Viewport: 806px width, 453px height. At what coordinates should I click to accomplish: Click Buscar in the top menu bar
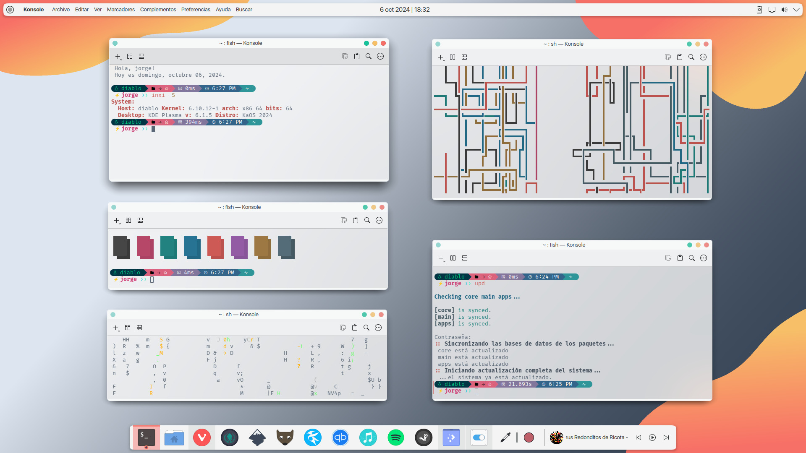pyautogui.click(x=244, y=10)
